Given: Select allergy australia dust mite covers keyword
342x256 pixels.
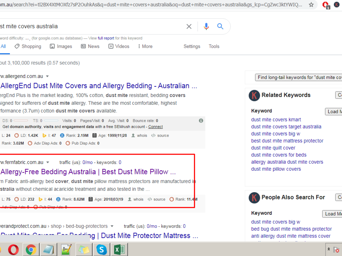Looking at the screenshot, I should tap(287, 162).
